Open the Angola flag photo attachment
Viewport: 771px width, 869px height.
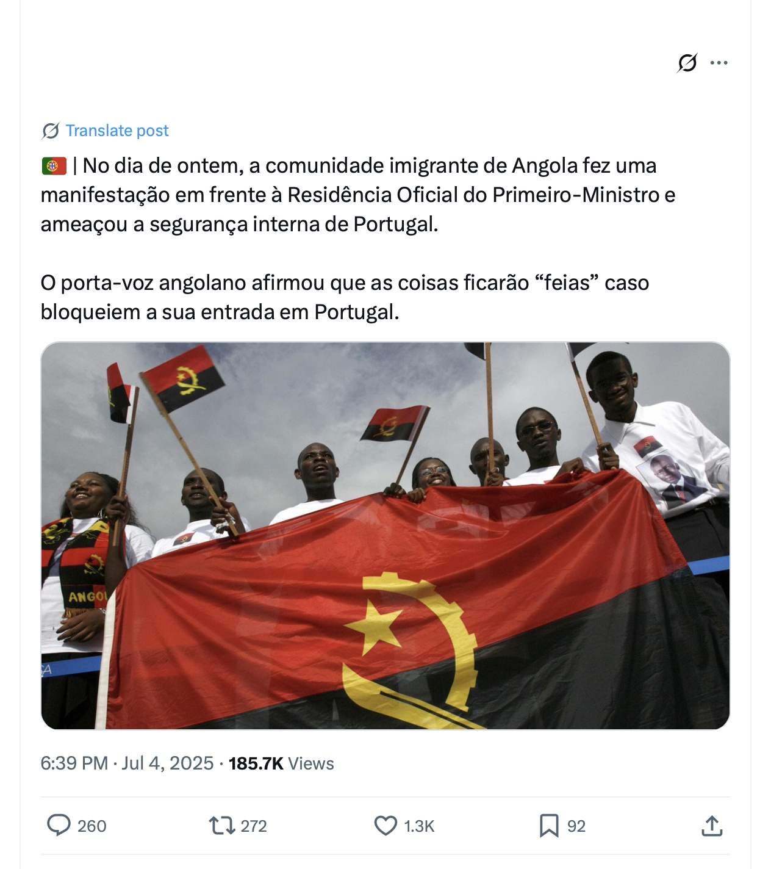[385, 536]
